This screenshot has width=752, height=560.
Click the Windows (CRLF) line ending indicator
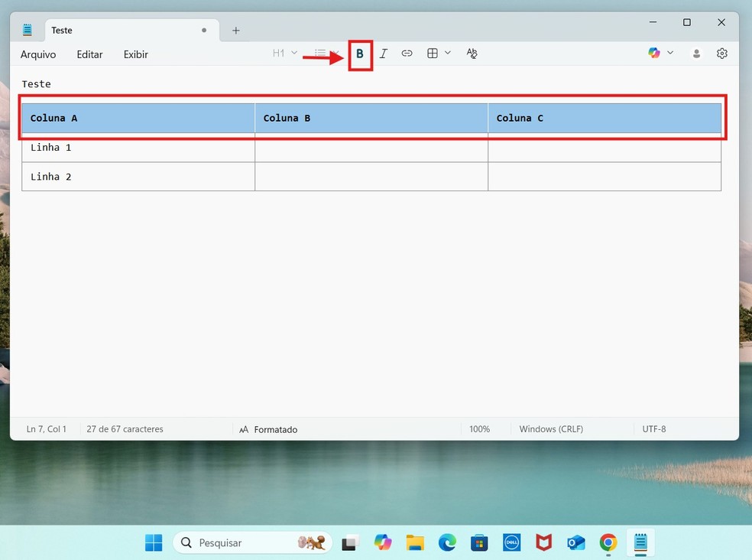pos(551,429)
